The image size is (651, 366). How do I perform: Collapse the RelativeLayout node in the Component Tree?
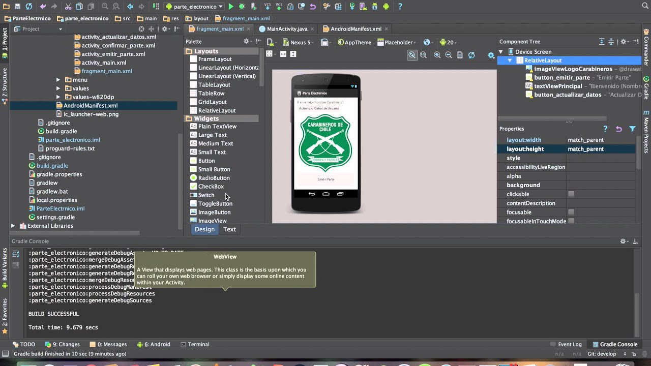(x=510, y=60)
